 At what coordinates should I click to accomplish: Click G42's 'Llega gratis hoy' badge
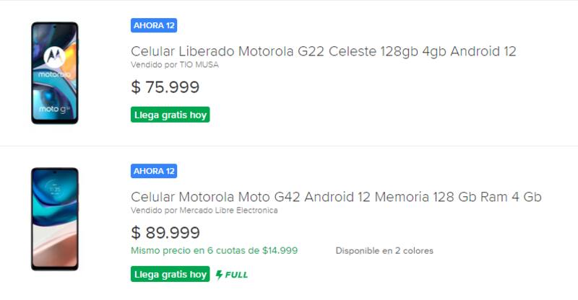click(171, 275)
